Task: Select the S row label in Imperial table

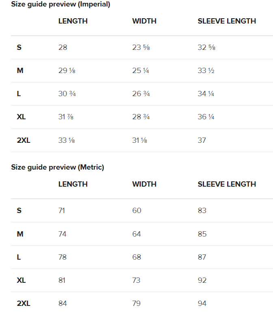Action: [19, 47]
